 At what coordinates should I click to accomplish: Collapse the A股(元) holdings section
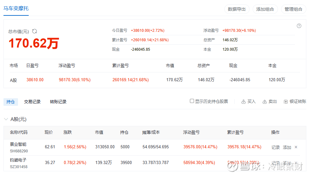(x=6, y=119)
